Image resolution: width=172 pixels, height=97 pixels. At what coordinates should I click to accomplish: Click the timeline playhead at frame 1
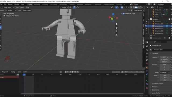[x=24, y=75]
